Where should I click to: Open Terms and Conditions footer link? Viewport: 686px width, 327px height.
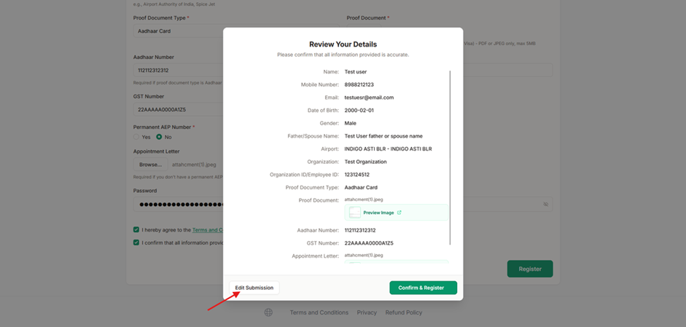[x=319, y=312]
